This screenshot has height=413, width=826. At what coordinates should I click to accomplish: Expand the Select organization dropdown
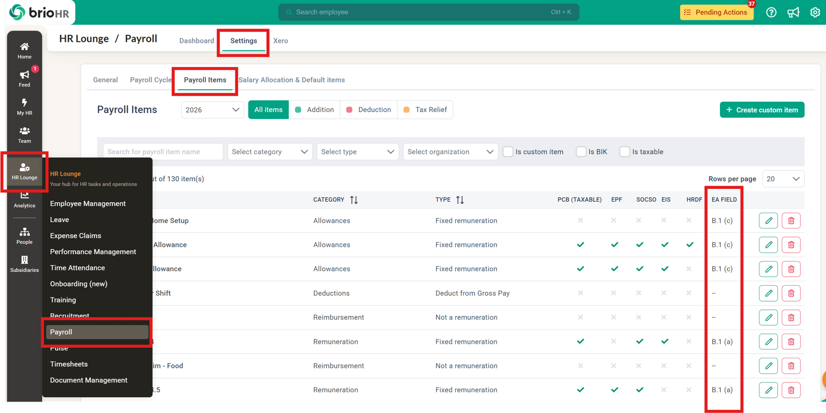click(450, 152)
